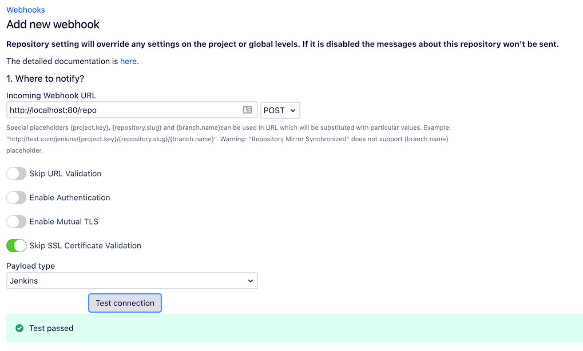The image size is (583, 351).
Task: Click the Incoming Webhook URL text field
Action: coord(123,110)
